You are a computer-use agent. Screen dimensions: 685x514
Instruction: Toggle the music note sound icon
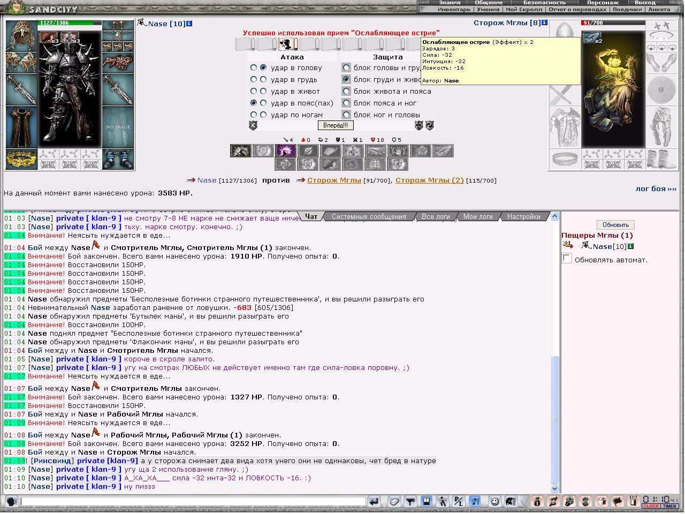[x=475, y=502]
